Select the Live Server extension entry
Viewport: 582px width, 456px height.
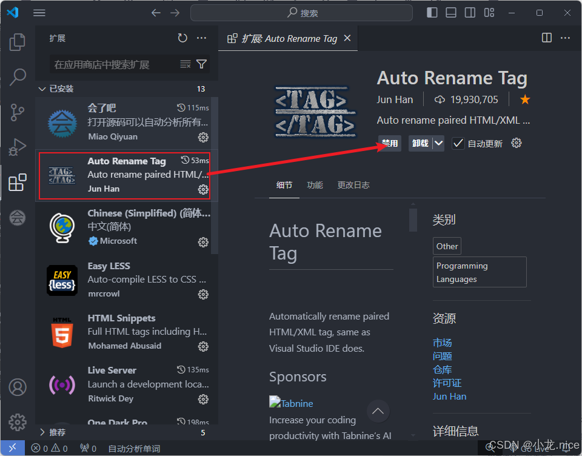pyautogui.click(x=126, y=384)
